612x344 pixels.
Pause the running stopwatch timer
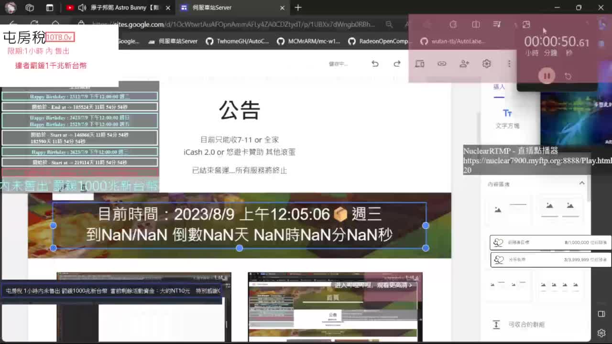[546, 76]
